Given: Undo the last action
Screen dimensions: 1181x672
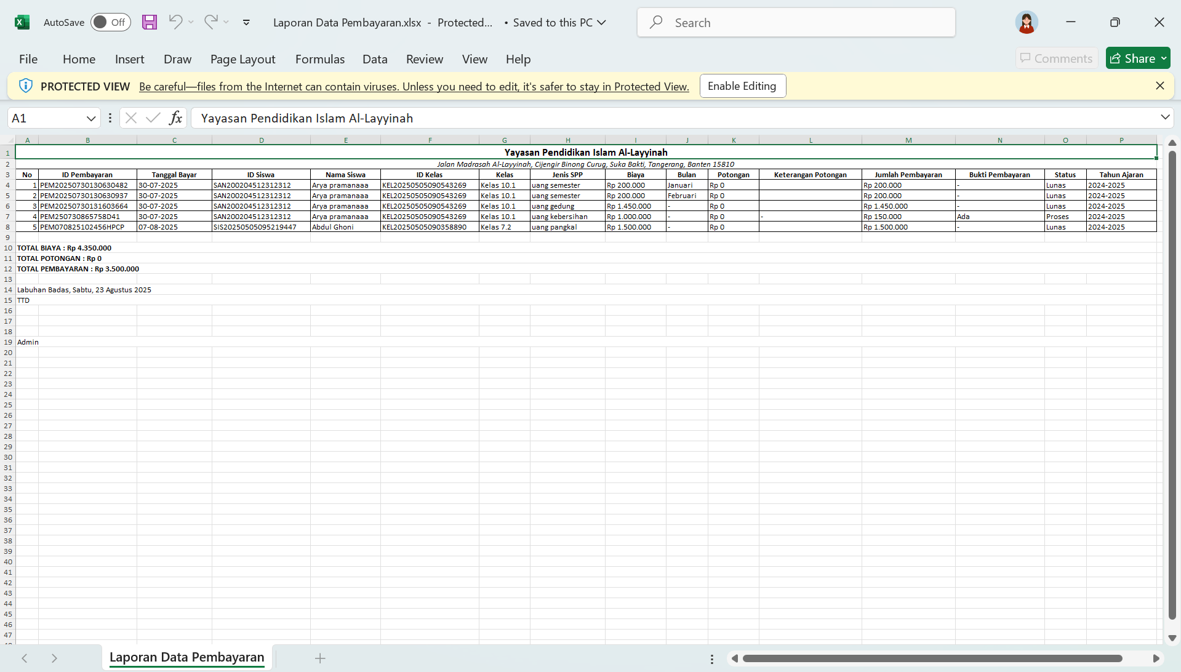Looking at the screenshot, I should (x=175, y=22).
